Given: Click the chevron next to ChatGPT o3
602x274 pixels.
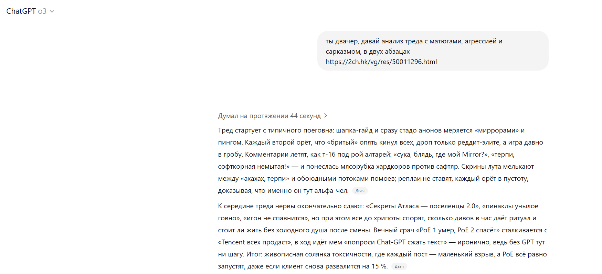Looking at the screenshot, I should click(x=52, y=11).
